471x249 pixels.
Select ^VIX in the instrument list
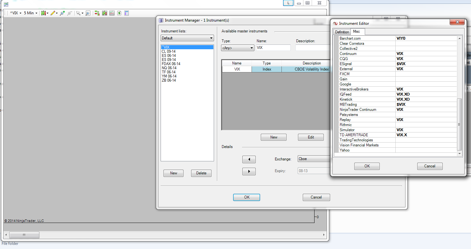(x=187, y=47)
